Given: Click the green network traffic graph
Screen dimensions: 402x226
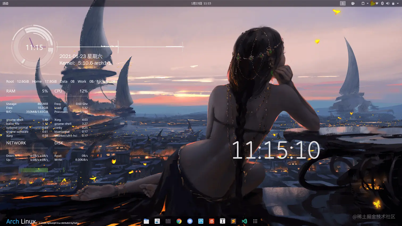Looking at the screenshot, I should pyautogui.click(x=34, y=170).
